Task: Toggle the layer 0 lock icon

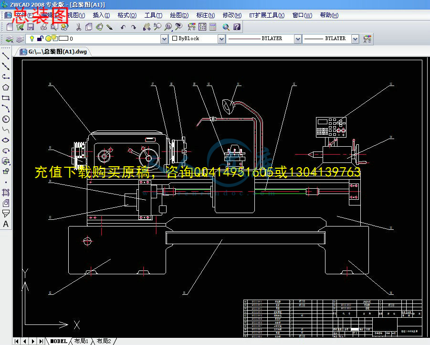Action: point(40,38)
